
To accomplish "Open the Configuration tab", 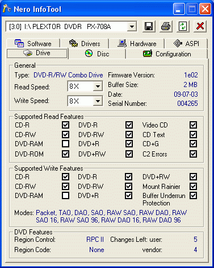I will tap(167, 54).
